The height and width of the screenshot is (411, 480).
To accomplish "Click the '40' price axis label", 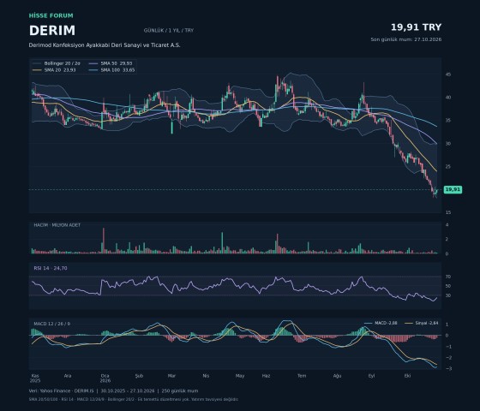I will (448, 98).
